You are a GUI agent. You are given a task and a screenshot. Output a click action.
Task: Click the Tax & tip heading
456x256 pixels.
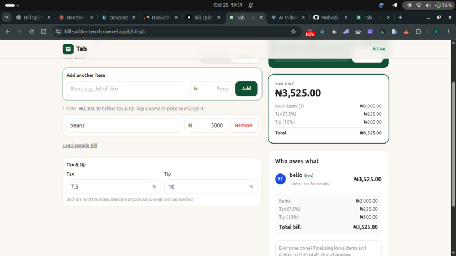pyautogui.click(x=76, y=164)
